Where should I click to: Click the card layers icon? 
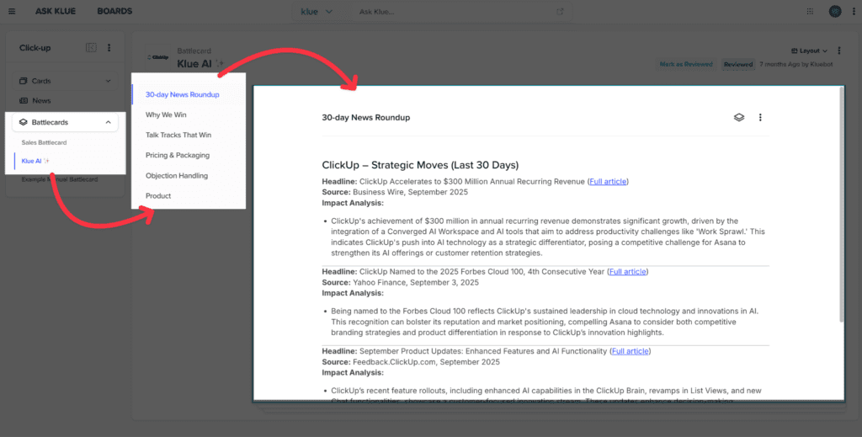[x=739, y=117]
